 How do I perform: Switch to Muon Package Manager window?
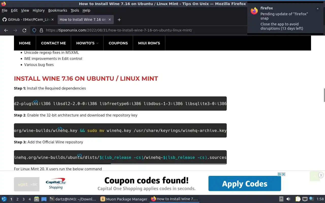click(x=124, y=199)
